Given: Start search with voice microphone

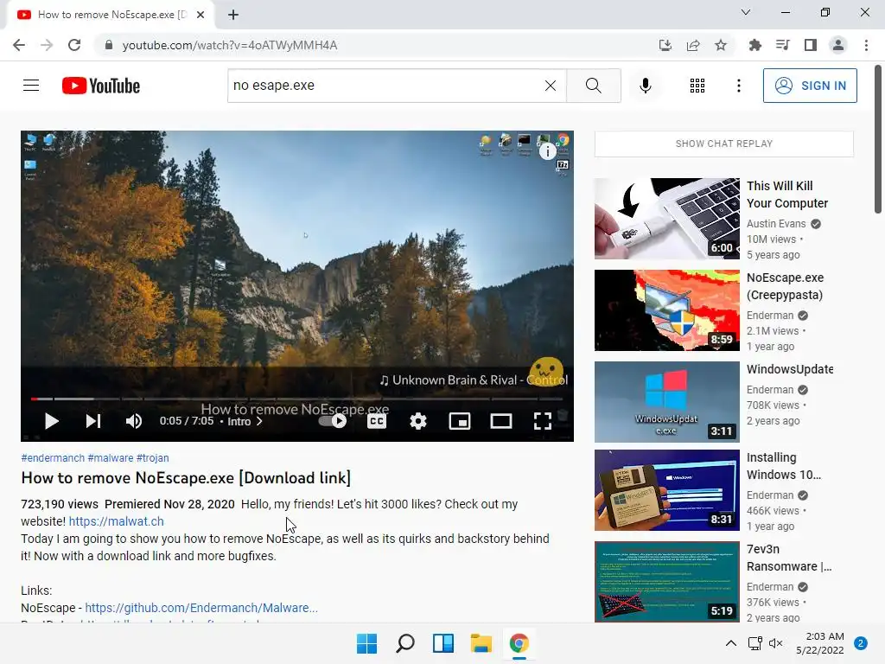Looking at the screenshot, I should click(x=645, y=86).
